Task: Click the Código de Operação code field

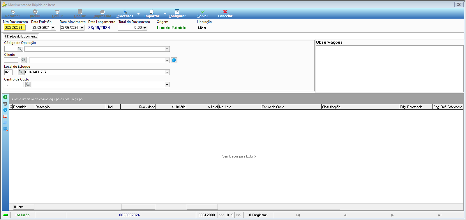Action: coord(11,49)
